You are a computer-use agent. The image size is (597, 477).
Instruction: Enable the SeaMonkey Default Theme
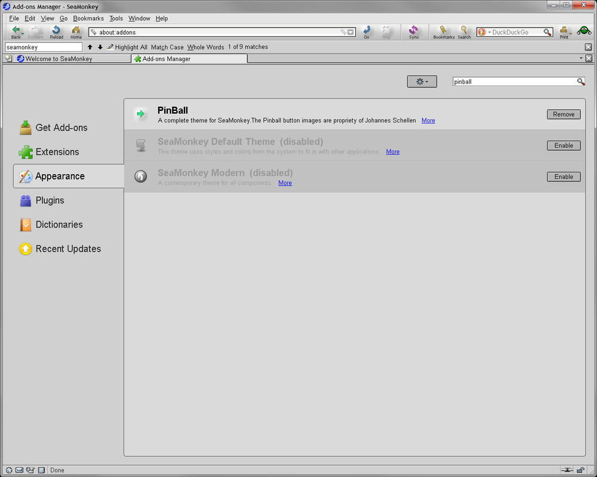[x=564, y=145]
